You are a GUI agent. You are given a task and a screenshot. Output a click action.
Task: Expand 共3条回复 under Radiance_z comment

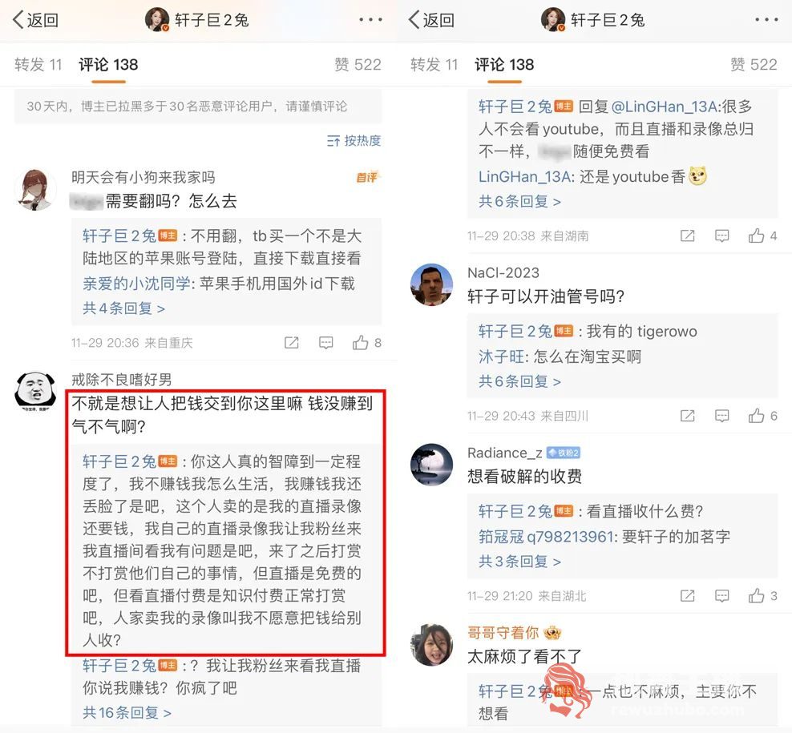click(519, 561)
